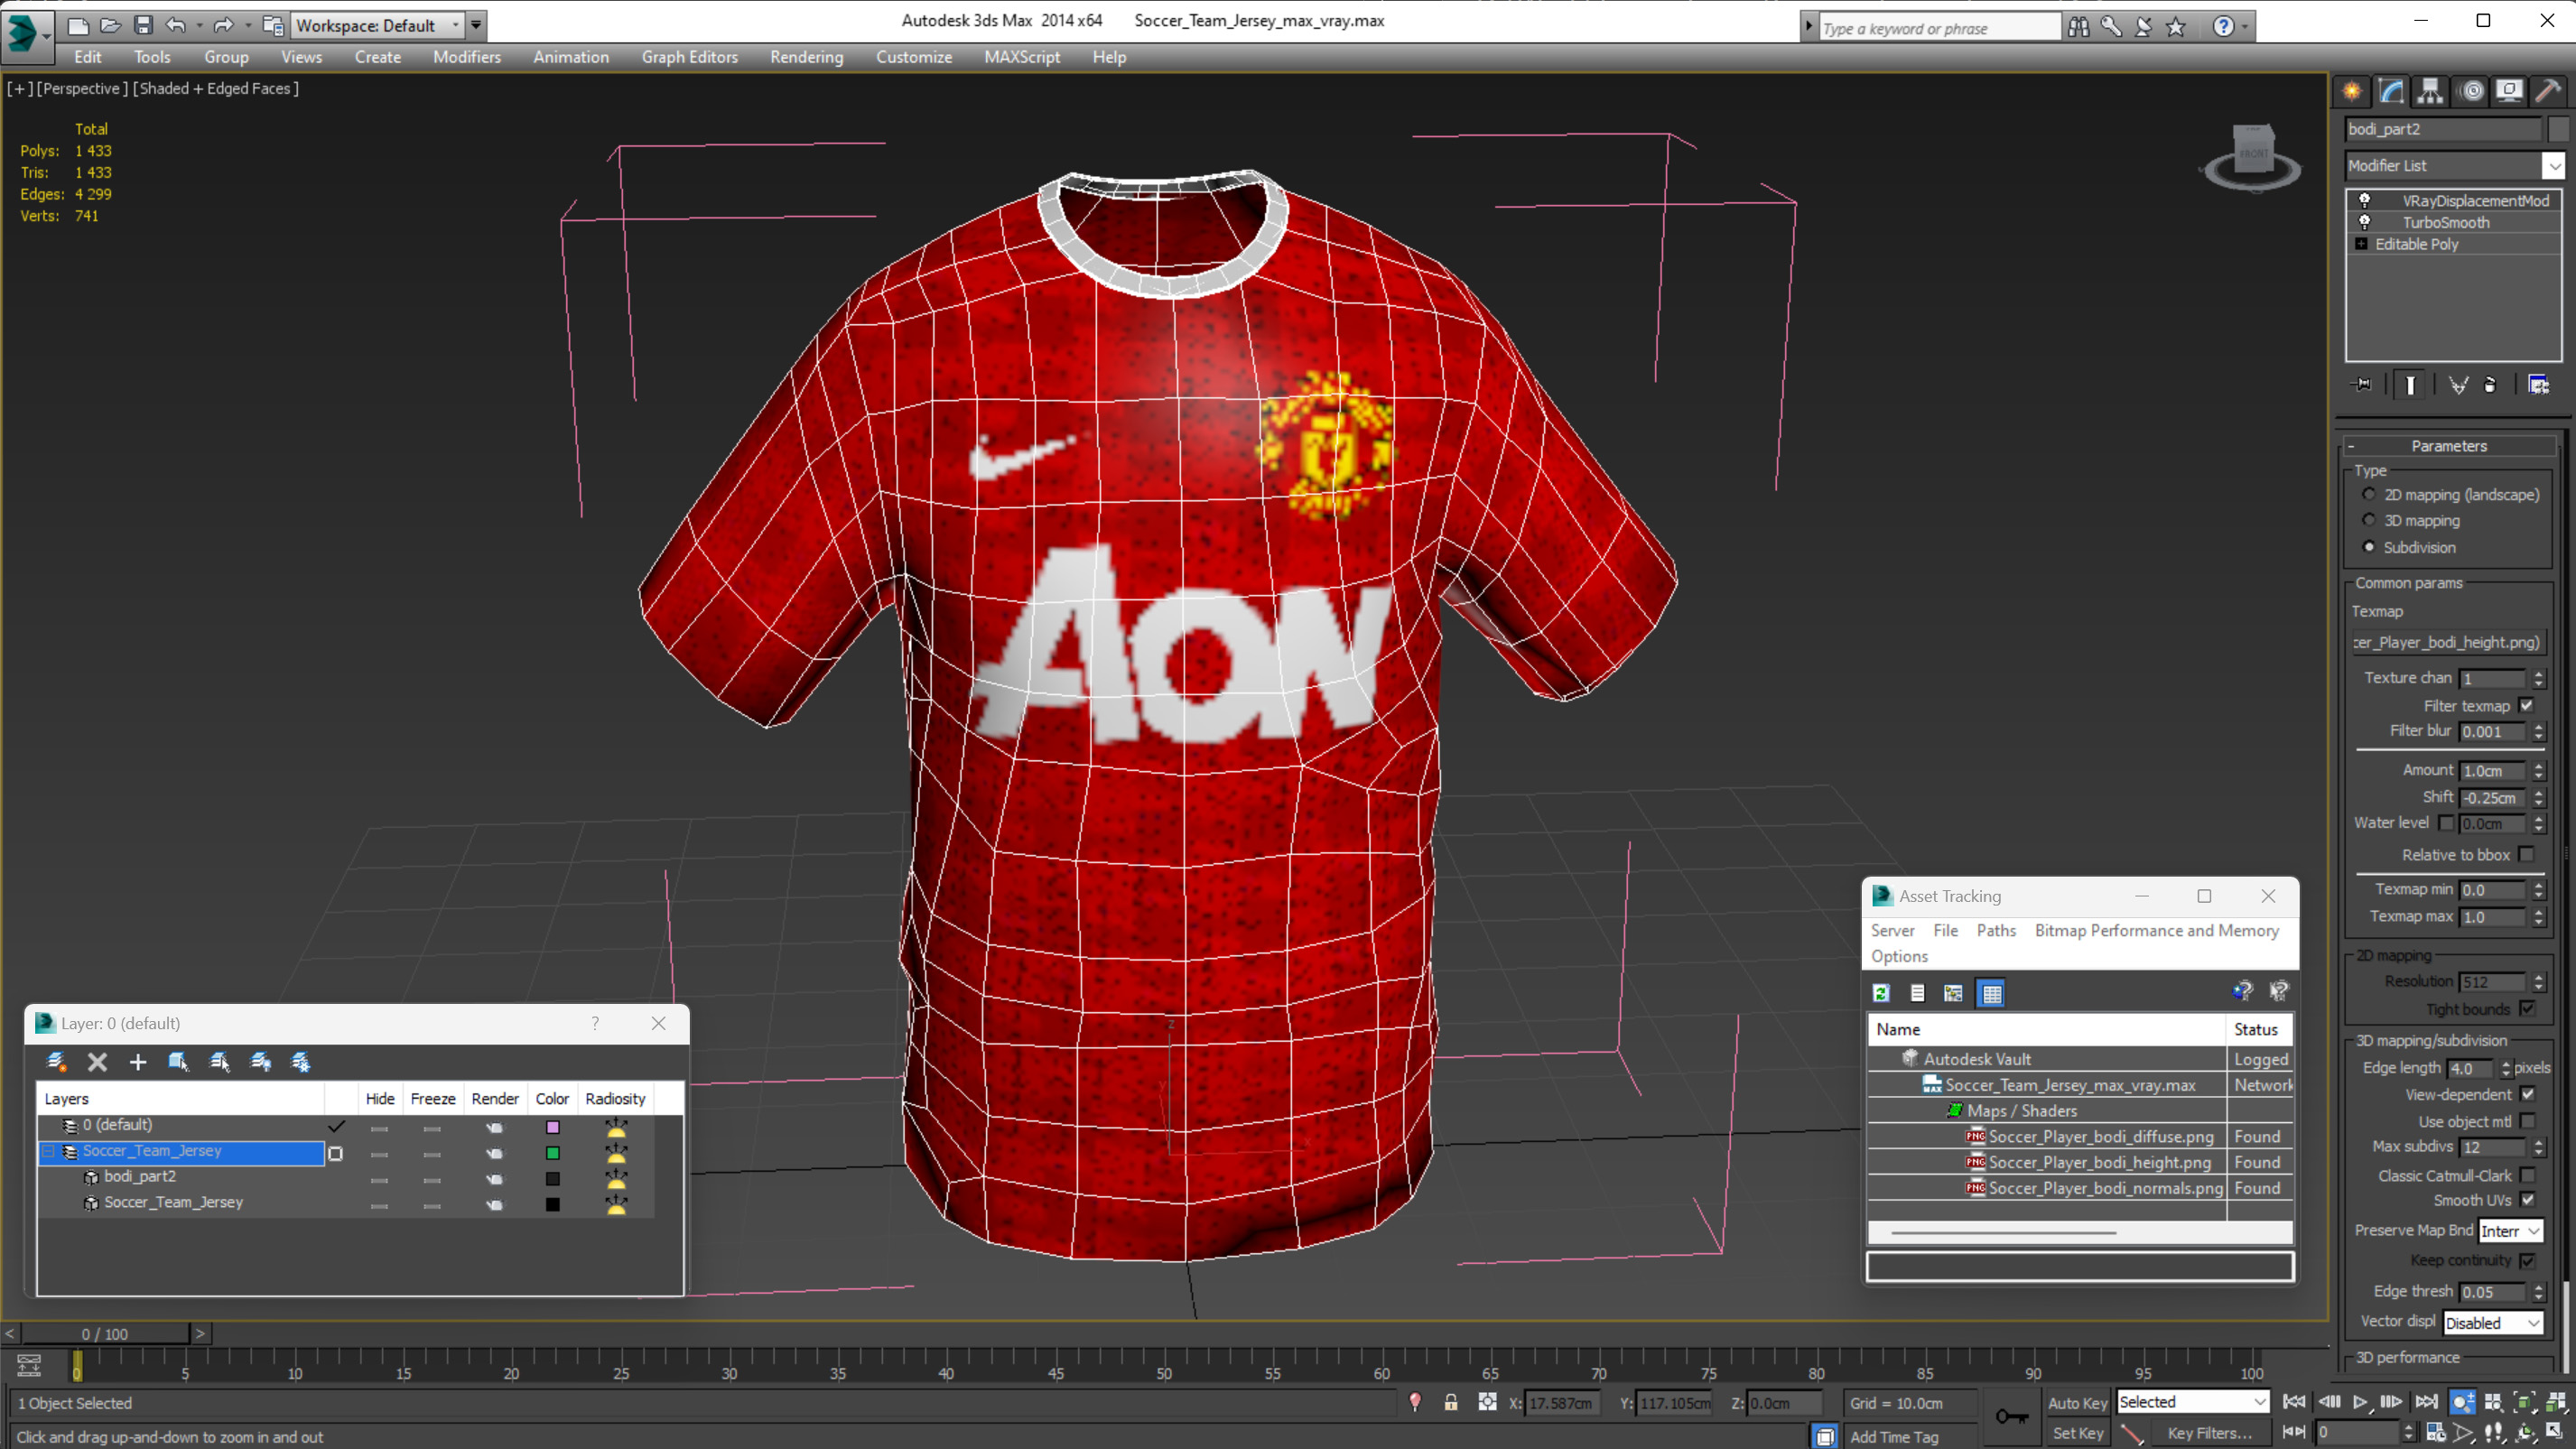Click Texmap Soccer_Player_bodi_height.png button
Image resolution: width=2576 pixels, height=1449 pixels.
[2447, 642]
